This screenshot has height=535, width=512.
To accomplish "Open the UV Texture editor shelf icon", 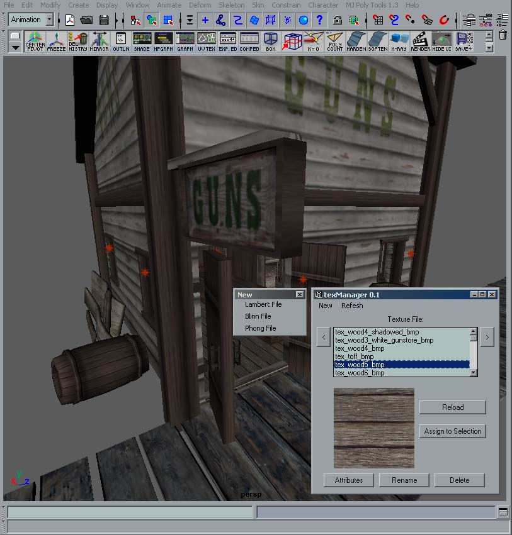I will [x=207, y=42].
